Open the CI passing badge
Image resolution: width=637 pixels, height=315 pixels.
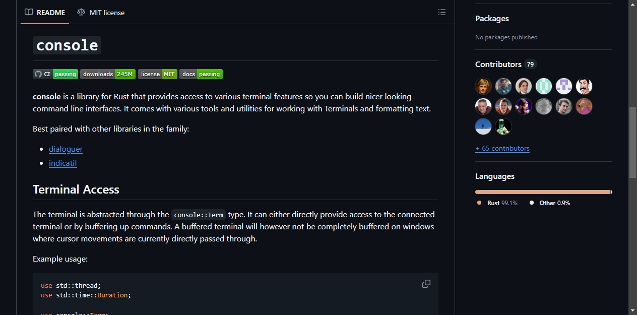coord(55,74)
